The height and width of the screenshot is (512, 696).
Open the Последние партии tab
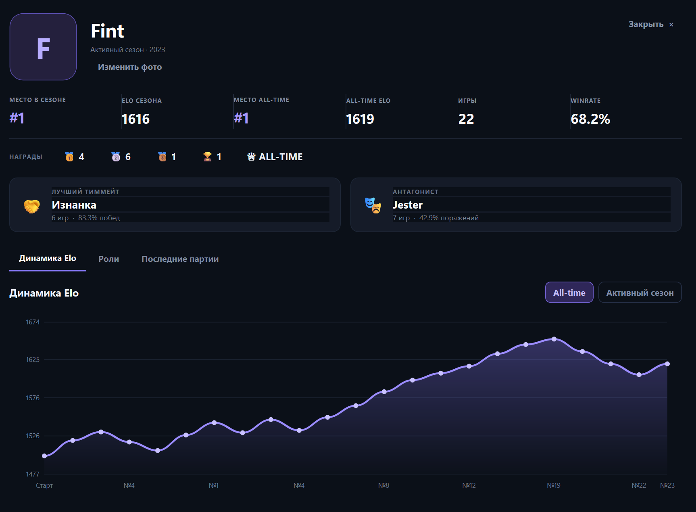[x=180, y=259]
